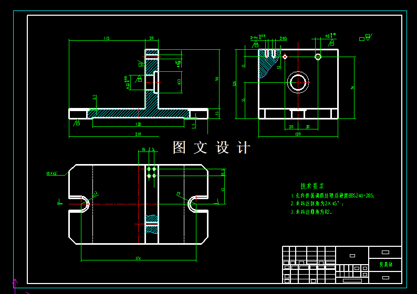The width and height of the screenshot is (417, 294).
Task: Pick the 16 dimension above the plan view
Action: [x=143, y=150]
